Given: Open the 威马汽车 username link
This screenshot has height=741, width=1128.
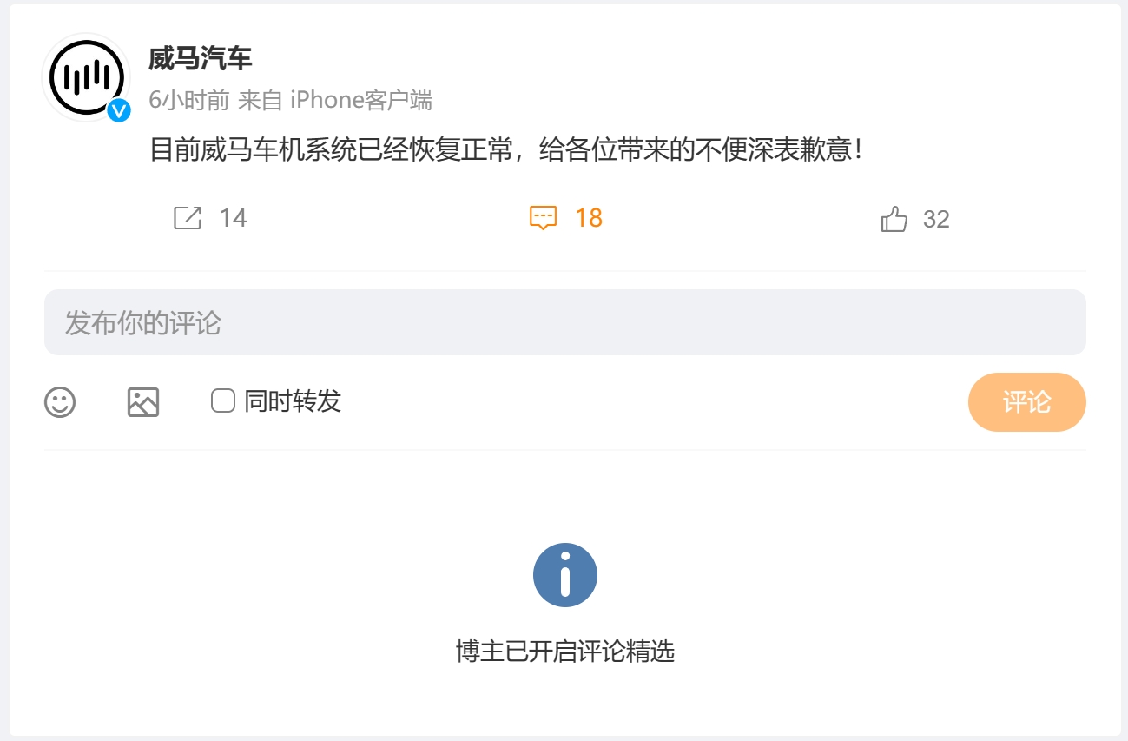Looking at the screenshot, I should click(x=200, y=59).
